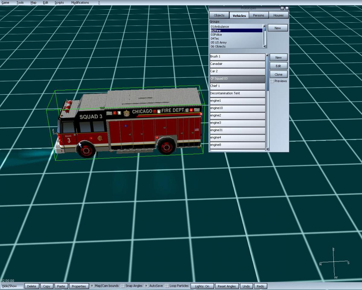
Task: Toggle the Previews checkbox
Action: [x=272, y=81]
